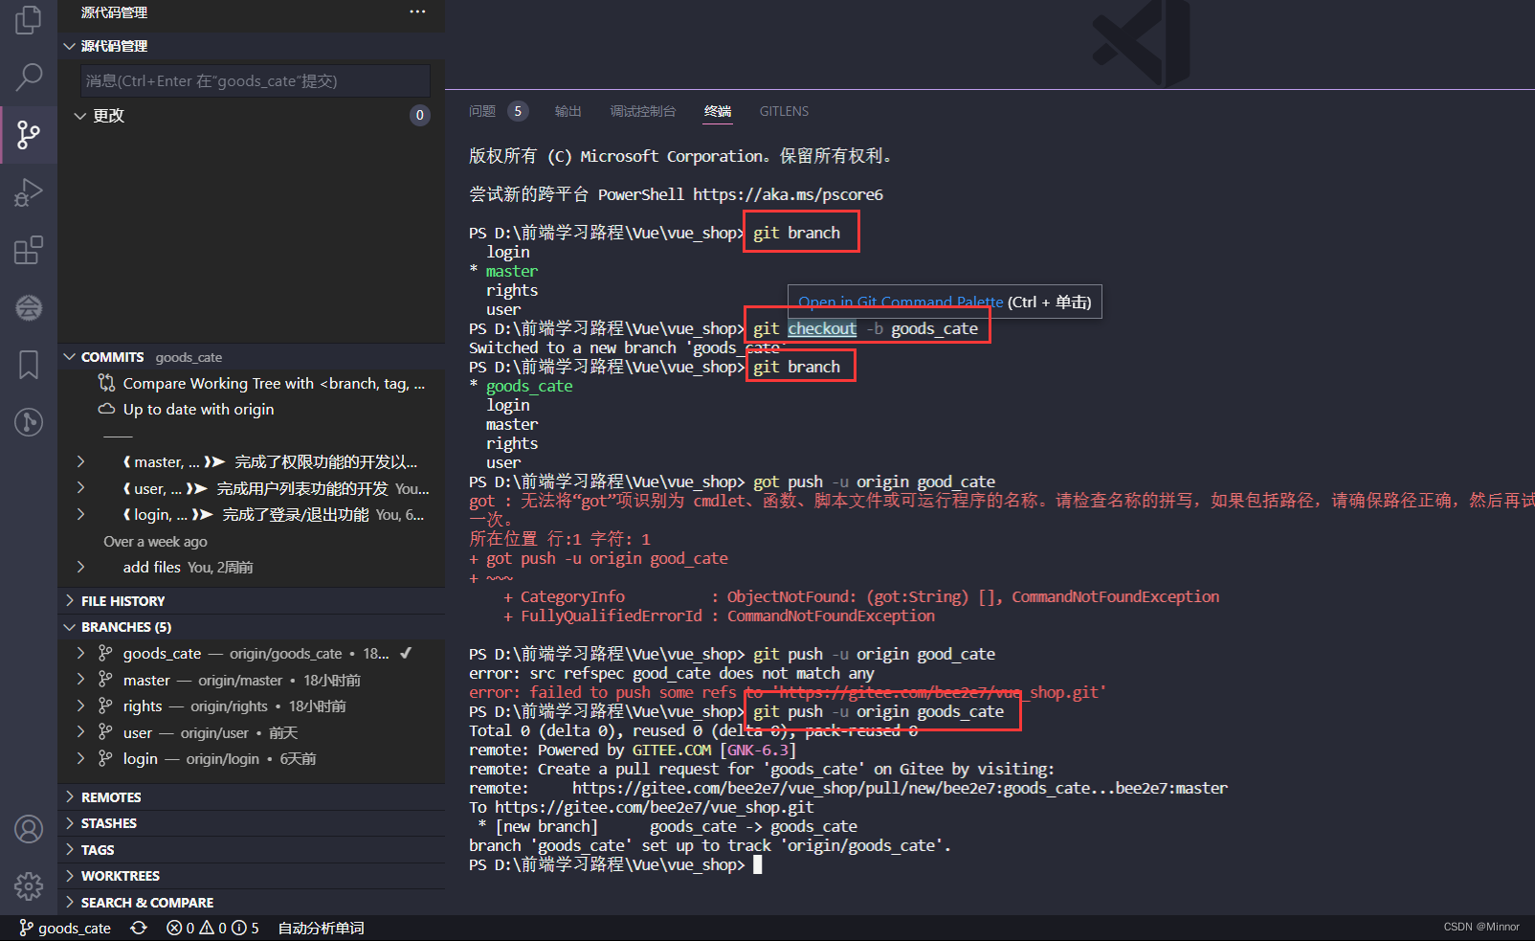This screenshot has height=941, width=1535.
Task: Expand the goods_cate branch row
Action: click(81, 653)
